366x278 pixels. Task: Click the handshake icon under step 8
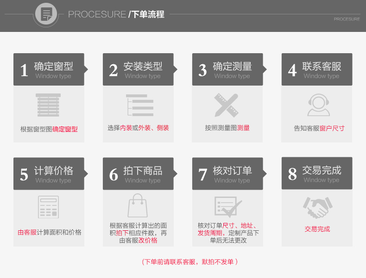318,208
